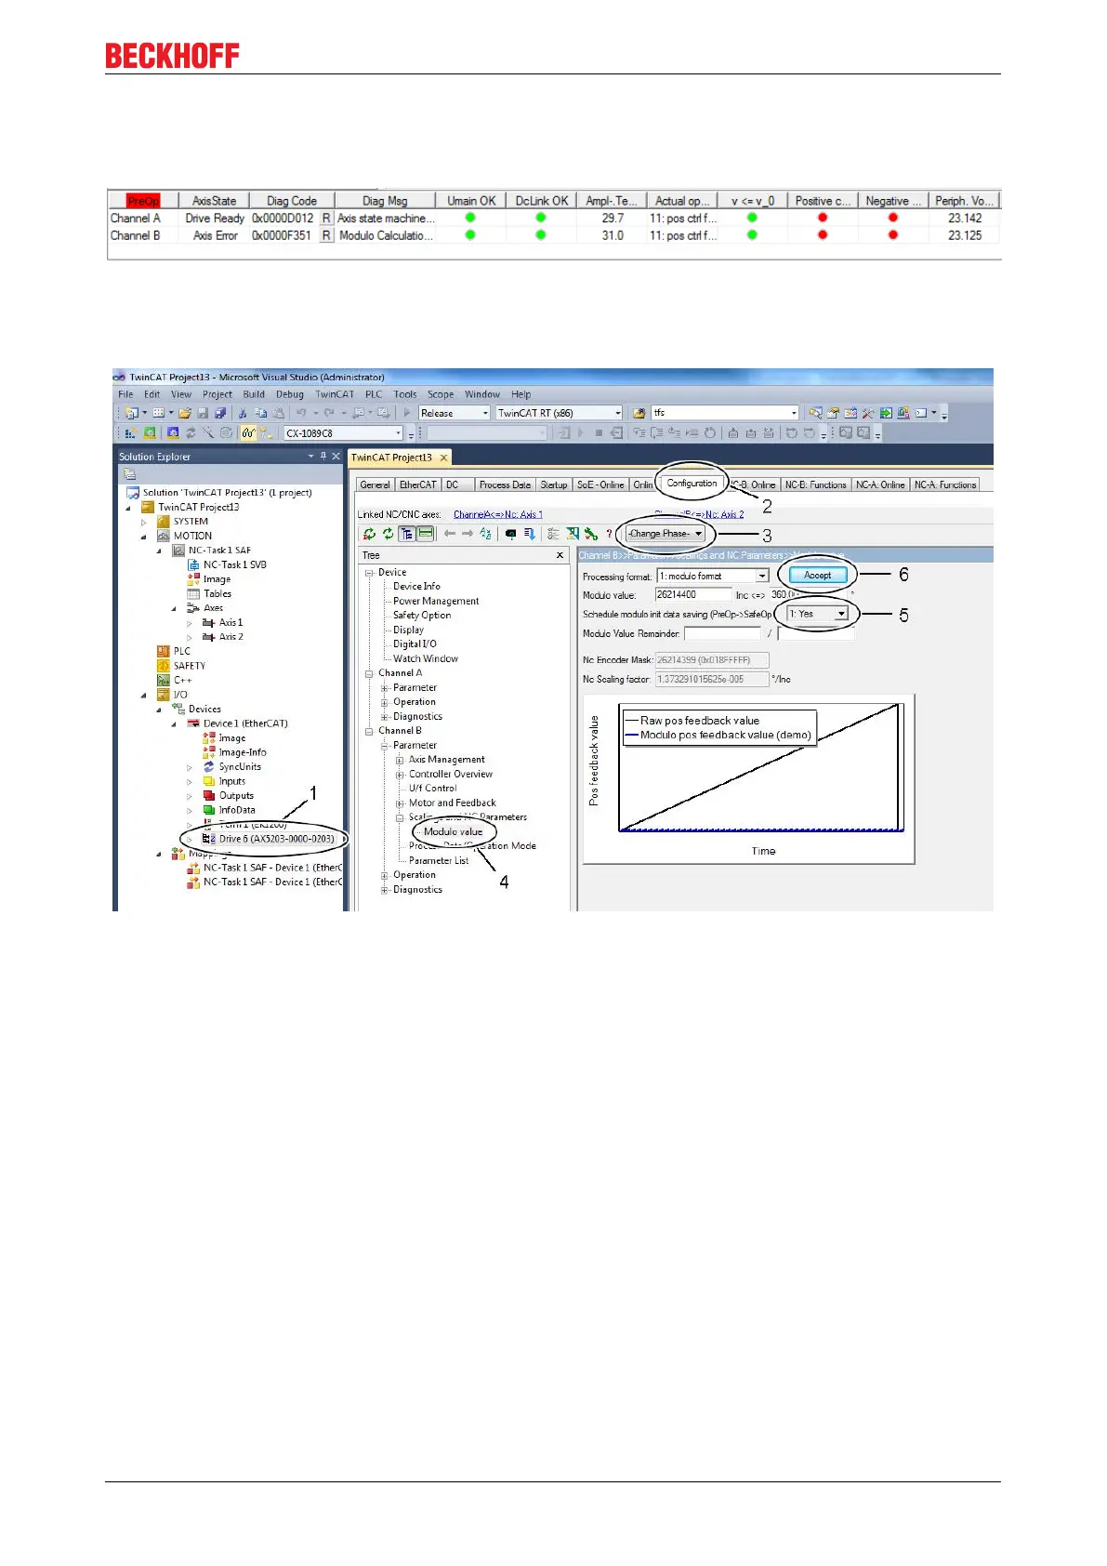Switch to the NC-A: Online tab

[x=880, y=484]
